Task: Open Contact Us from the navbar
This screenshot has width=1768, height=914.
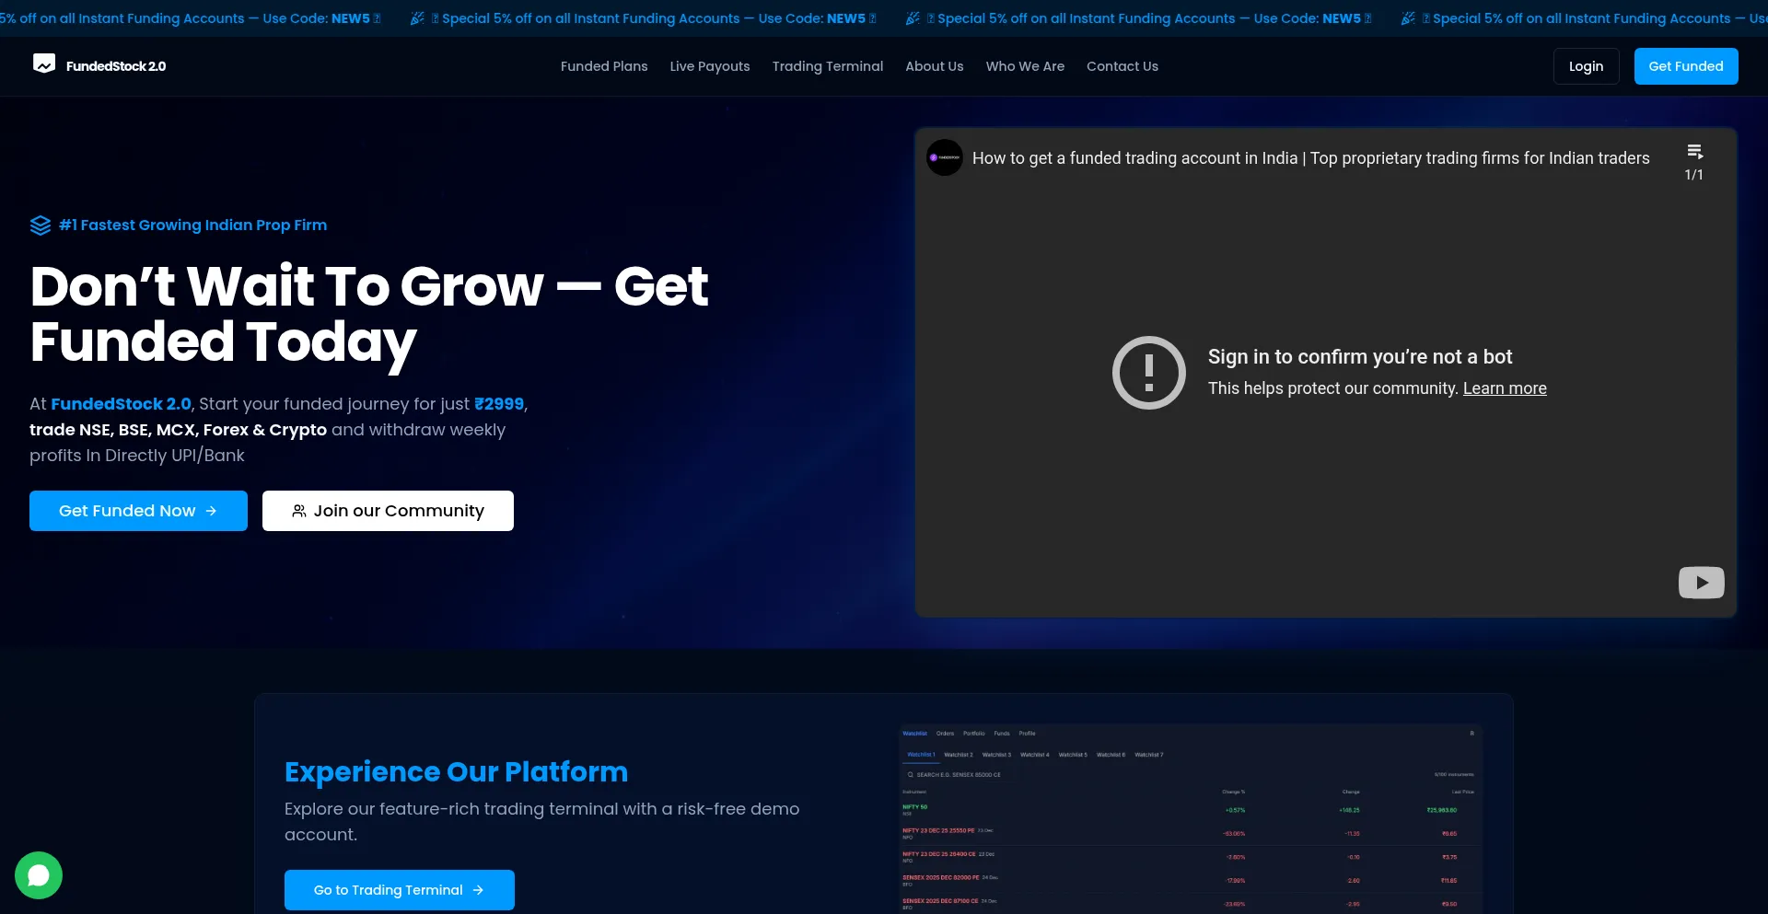Action: click(x=1122, y=66)
